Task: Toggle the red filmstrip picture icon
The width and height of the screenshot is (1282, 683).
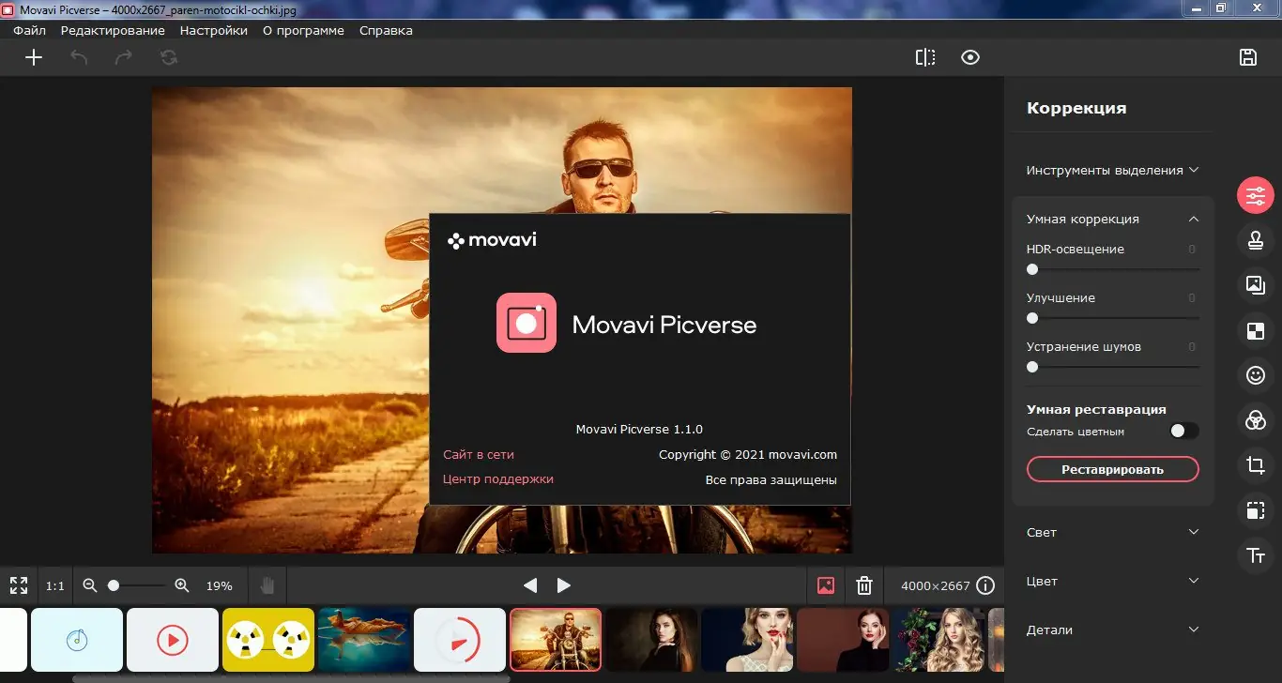Action: (x=826, y=585)
